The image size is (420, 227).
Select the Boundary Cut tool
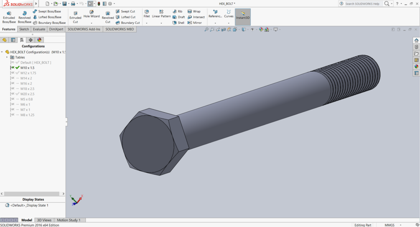(127, 23)
